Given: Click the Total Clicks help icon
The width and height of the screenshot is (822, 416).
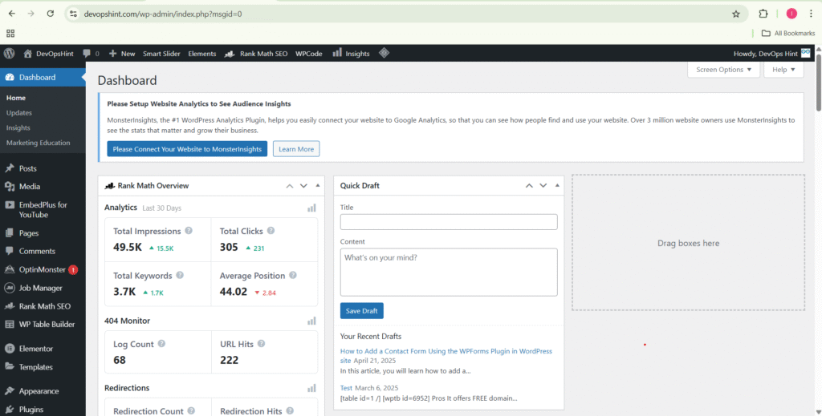Looking at the screenshot, I should [271, 231].
